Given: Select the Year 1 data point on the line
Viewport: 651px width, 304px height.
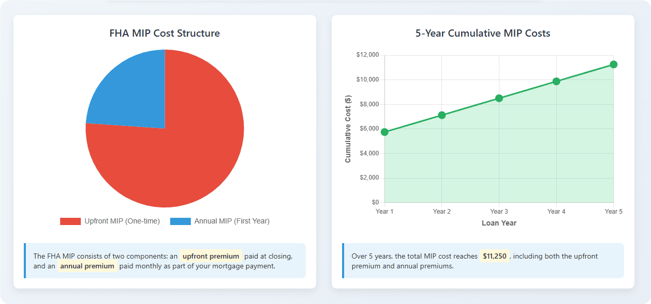Looking at the screenshot, I should tap(384, 132).
